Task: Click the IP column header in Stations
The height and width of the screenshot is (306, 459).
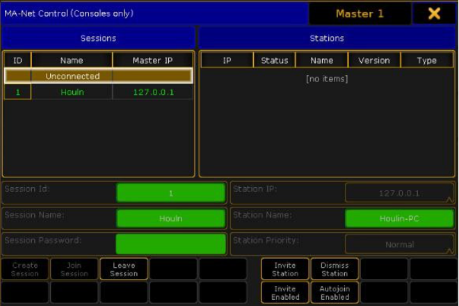Action: [227, 61]
